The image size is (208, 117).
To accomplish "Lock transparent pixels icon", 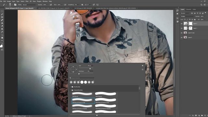I will (x=185, y=19).
